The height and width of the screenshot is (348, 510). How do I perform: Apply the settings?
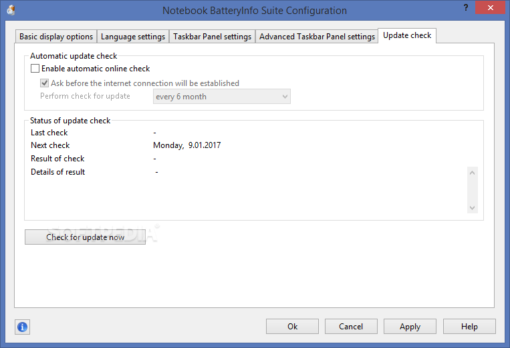(410, 326)
